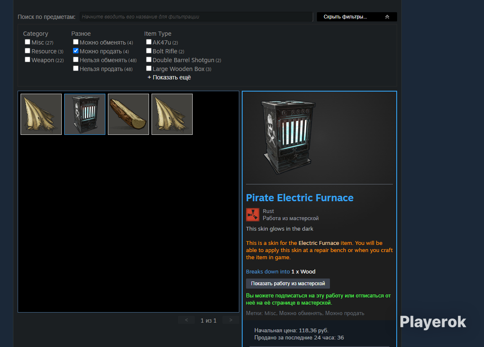Click the Item Type filter heading
Viewport: 484px width, 347px height.
click(158, 34)
